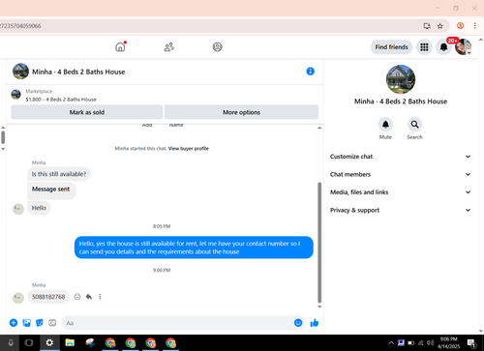Expand the Privacy & support section
The width and height of the screenshot is (484, 351).
[x=400, y=210]
